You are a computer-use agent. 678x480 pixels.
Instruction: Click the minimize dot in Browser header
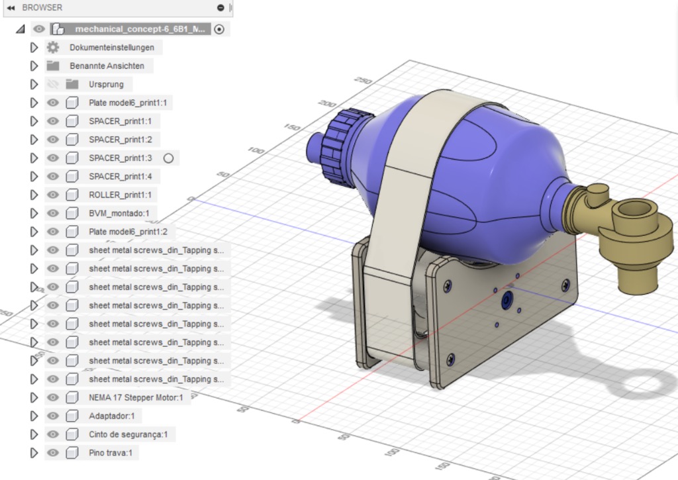(x=220, y=8)
